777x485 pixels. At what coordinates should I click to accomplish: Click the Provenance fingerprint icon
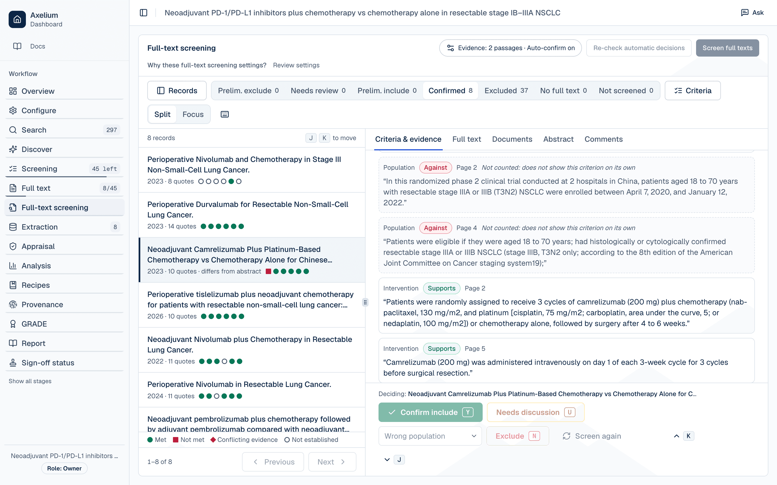pyautogui.click(x=13, y=304)
